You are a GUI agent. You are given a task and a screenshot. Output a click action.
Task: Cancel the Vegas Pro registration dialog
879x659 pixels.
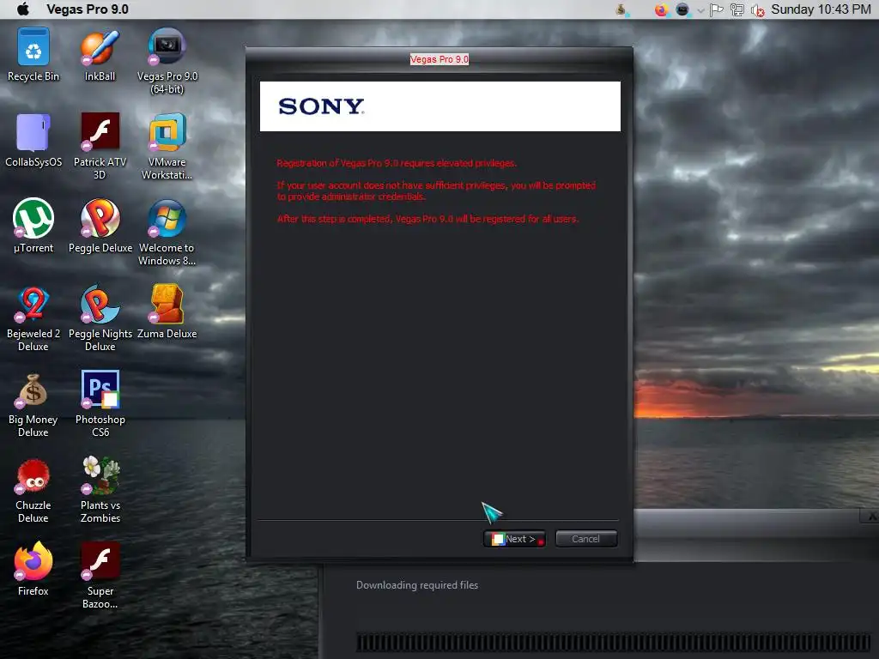click(585, 539)
